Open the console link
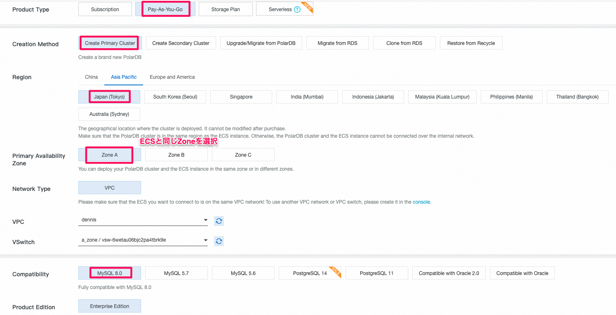The height and width of the screenshot is (315, 616). 421,202
